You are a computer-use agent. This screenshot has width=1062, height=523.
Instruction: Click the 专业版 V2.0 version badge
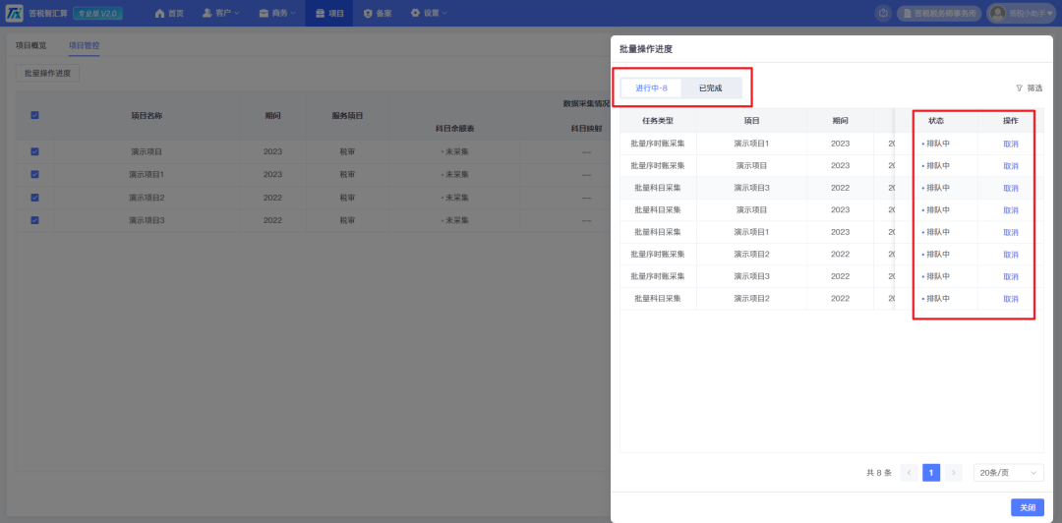(97, 13)
